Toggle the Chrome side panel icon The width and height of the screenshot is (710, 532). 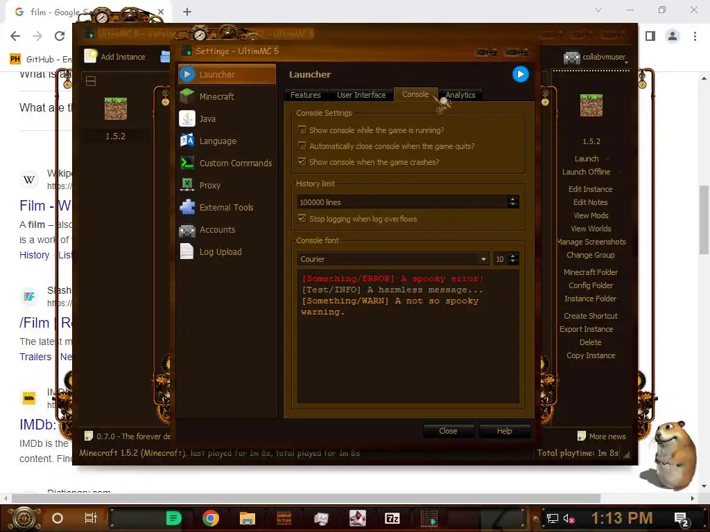coord(650,36)
